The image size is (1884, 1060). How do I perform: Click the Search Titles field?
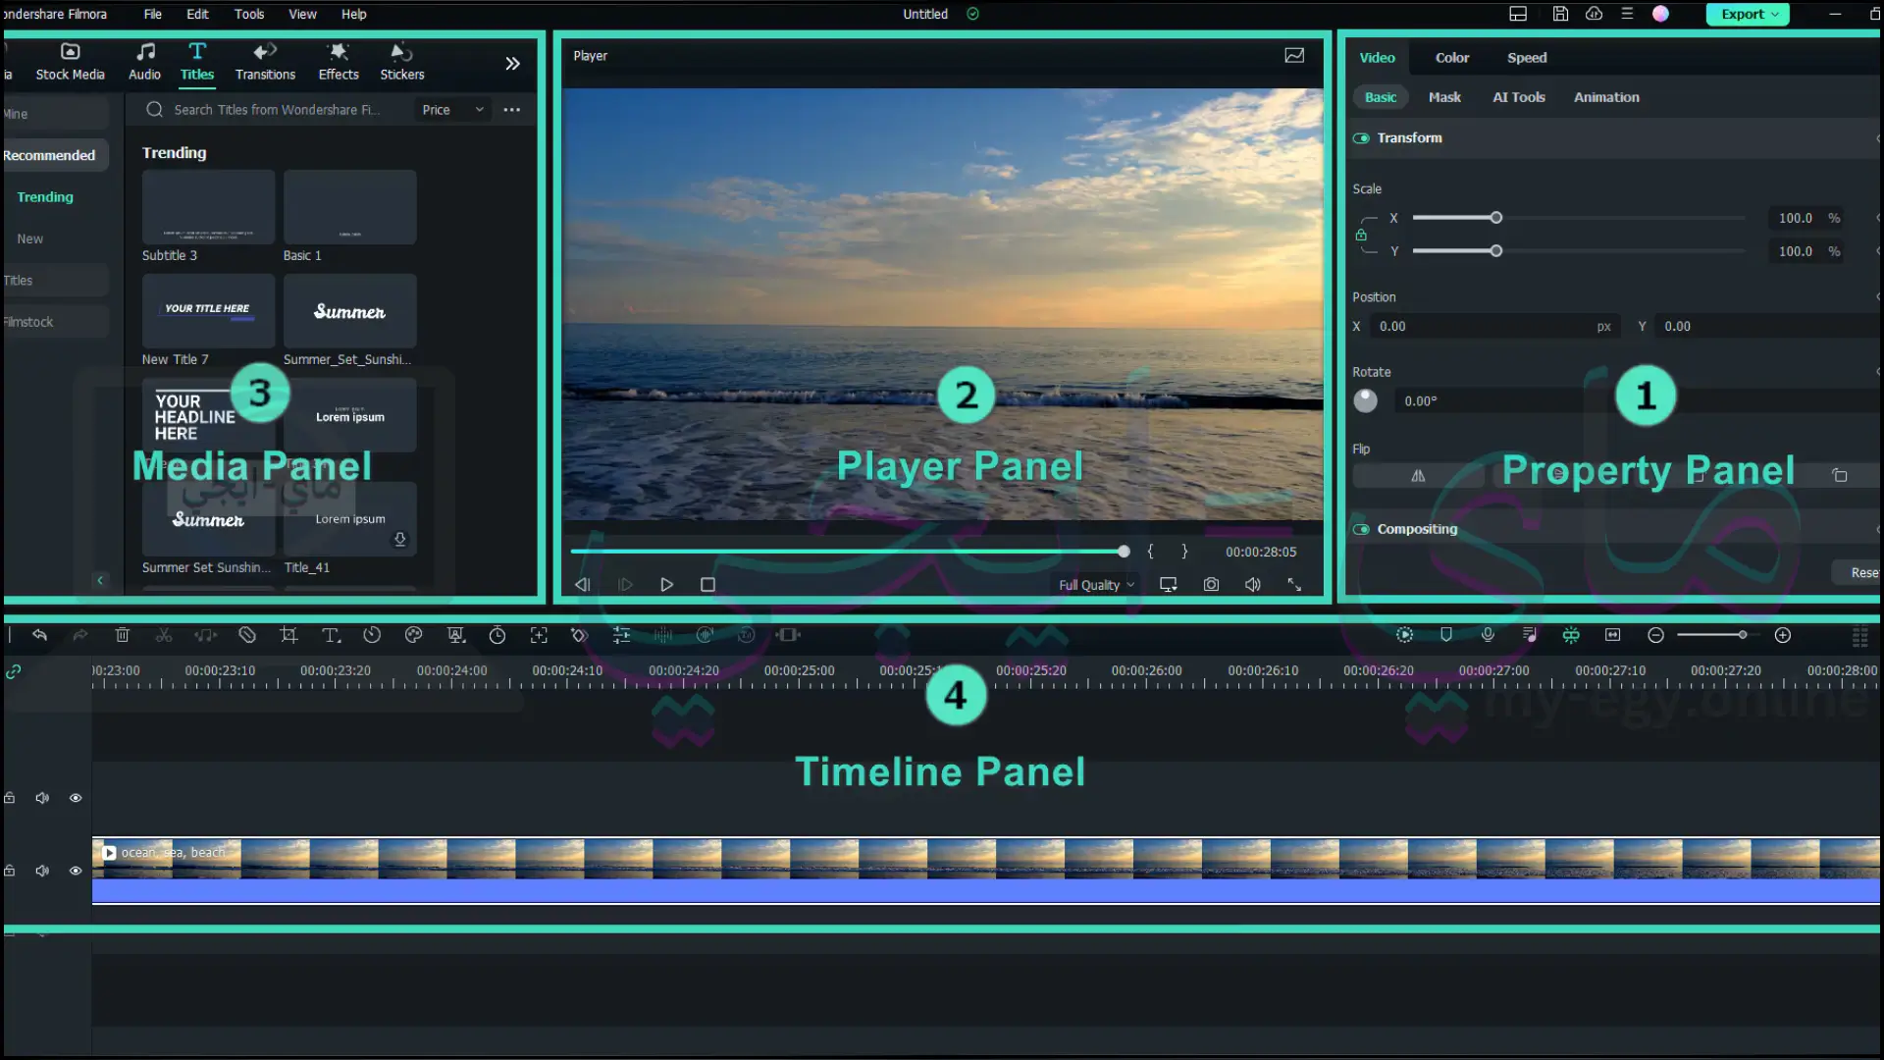275,110
